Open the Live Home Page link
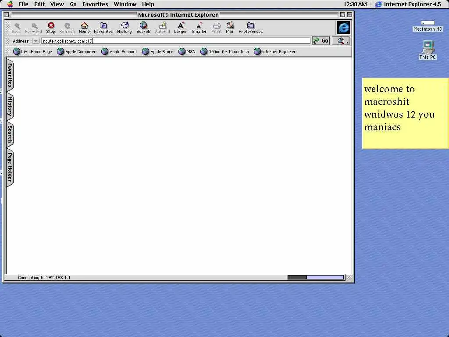Viewport: 449px width, 337px height. coord(32,52)
